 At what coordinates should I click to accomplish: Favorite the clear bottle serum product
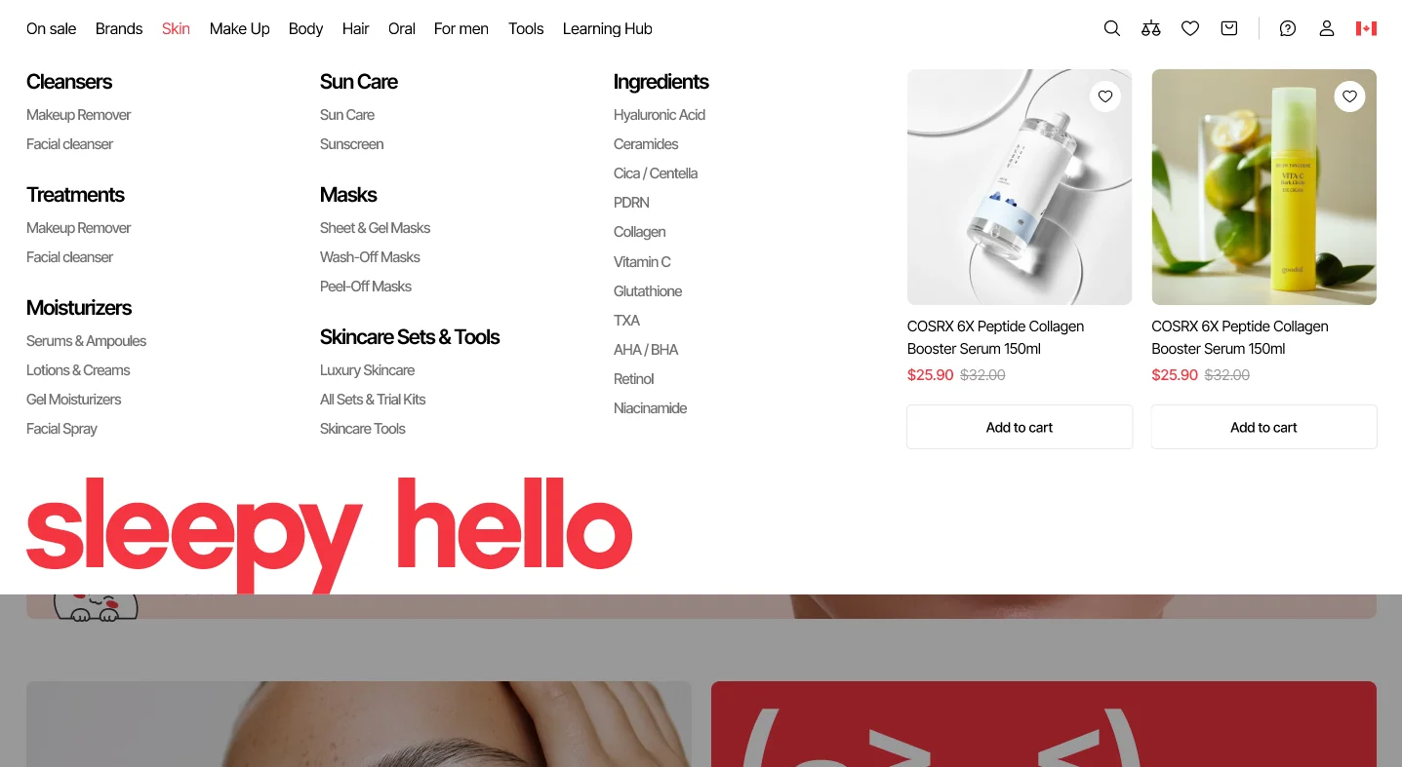coord(1105,96)
